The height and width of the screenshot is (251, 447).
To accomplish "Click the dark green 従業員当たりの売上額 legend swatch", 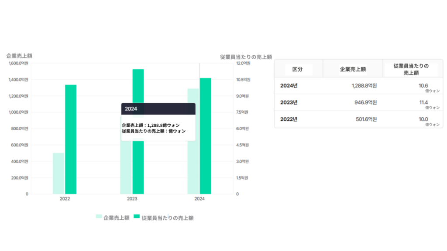I will [x=136, y=217].
